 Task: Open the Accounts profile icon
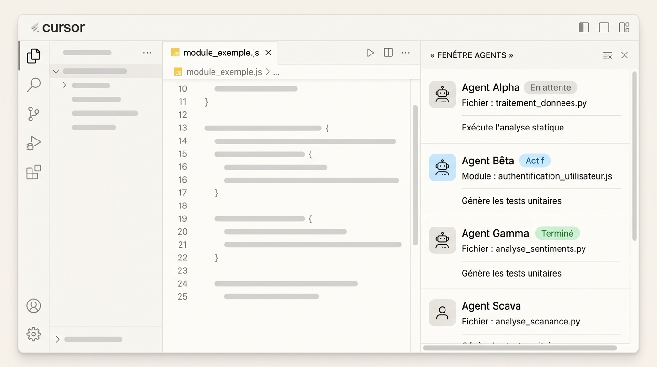click(33, 306)
